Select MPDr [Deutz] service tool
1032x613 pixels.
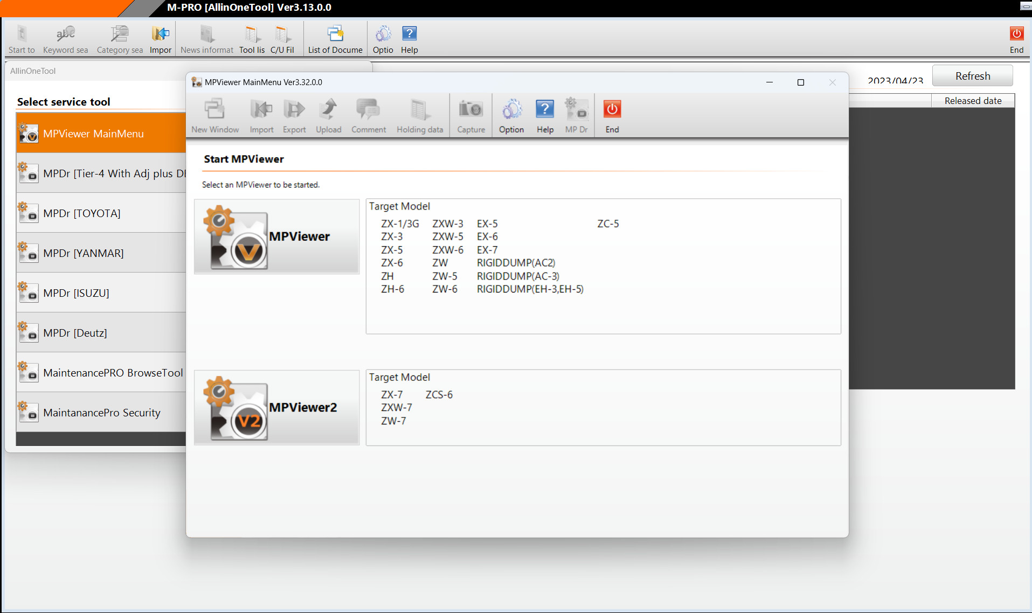point(101,333)
